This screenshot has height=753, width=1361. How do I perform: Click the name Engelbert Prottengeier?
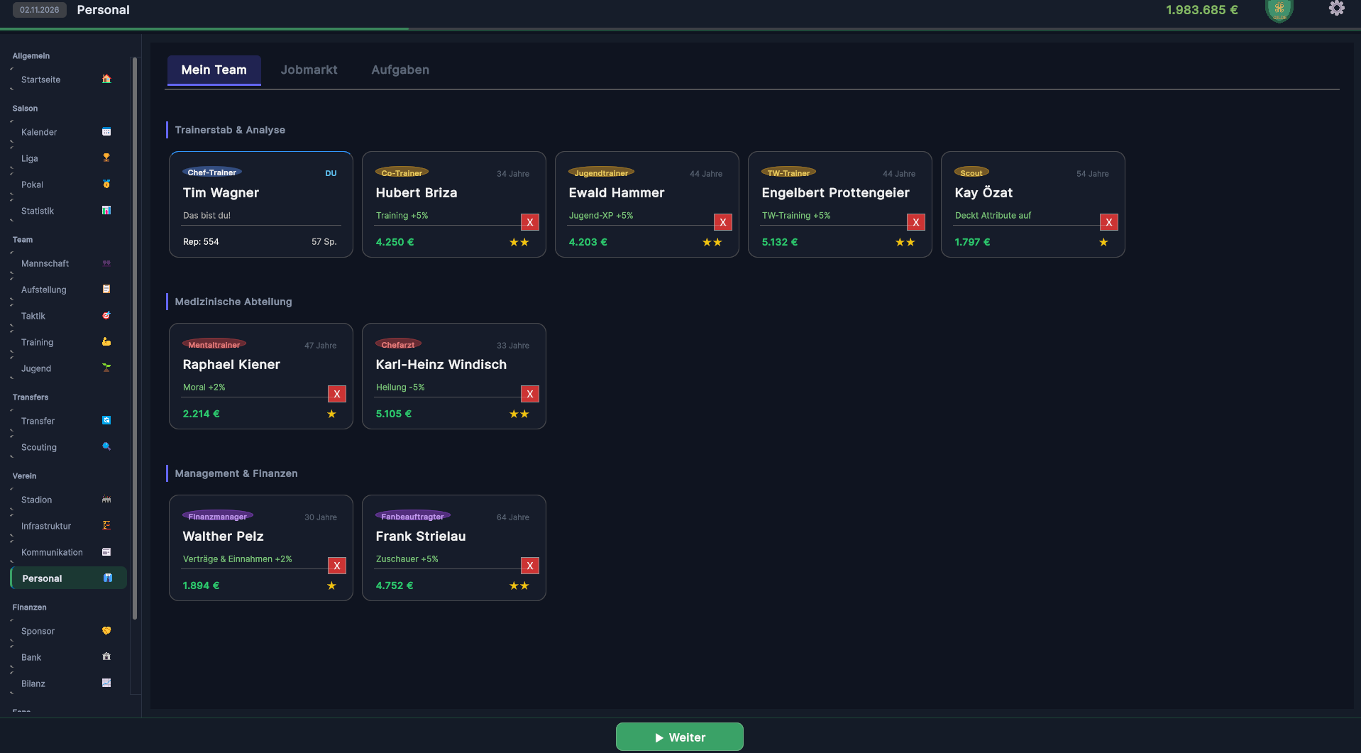pyautogui.click(x=835, y=193)
